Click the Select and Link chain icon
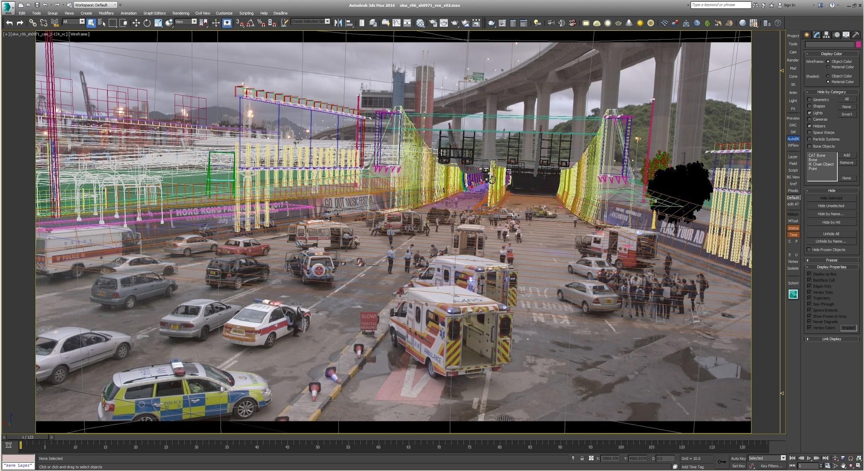 point(32,23)
